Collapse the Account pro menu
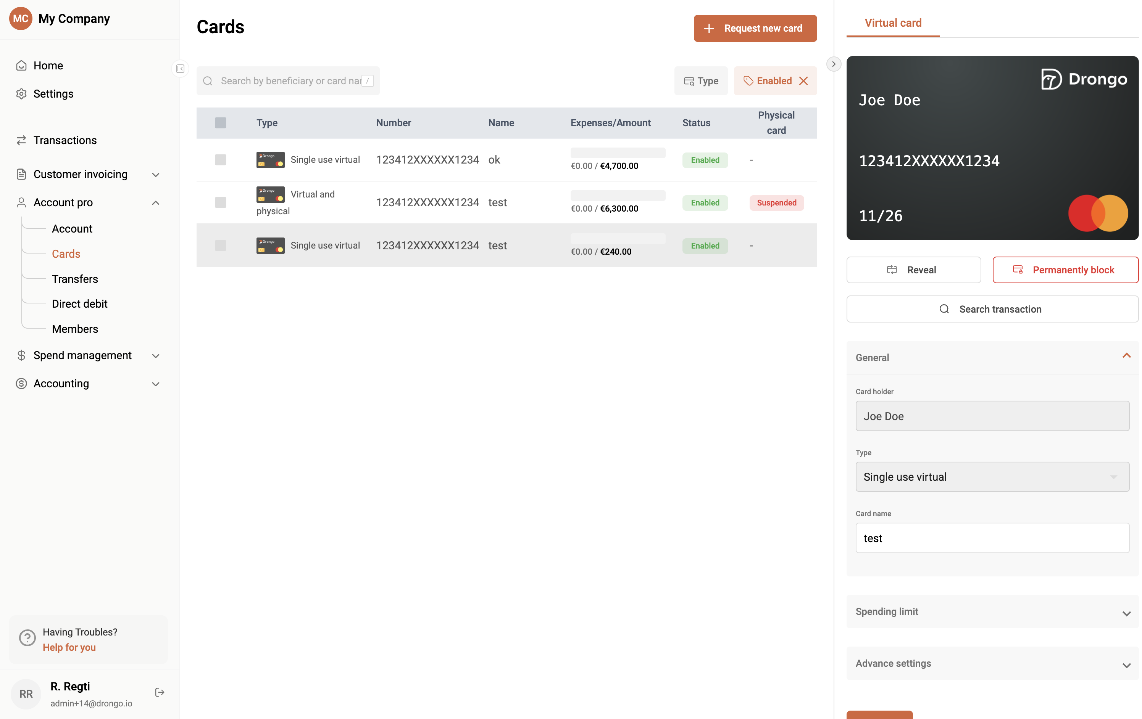Viewport: 1142px width, 719px height. click(156, 203)
